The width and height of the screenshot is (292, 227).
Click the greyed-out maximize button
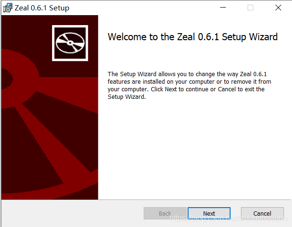pos(250,8)
